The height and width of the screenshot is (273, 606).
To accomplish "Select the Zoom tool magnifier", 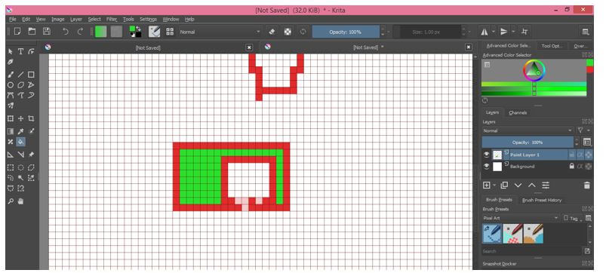I will pos(11,201).
